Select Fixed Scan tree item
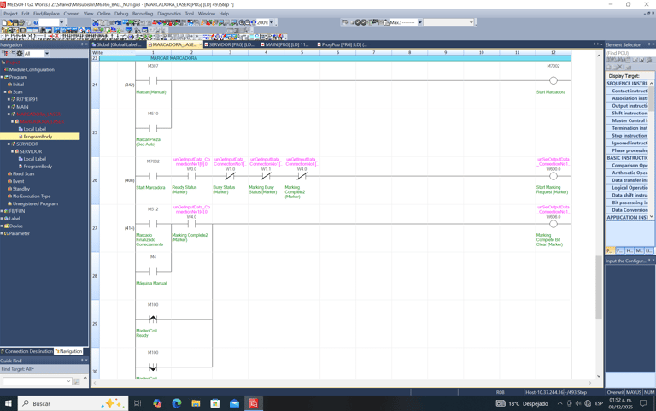The image size is (656, 411). pyautogui.click(x=23, y=174)
